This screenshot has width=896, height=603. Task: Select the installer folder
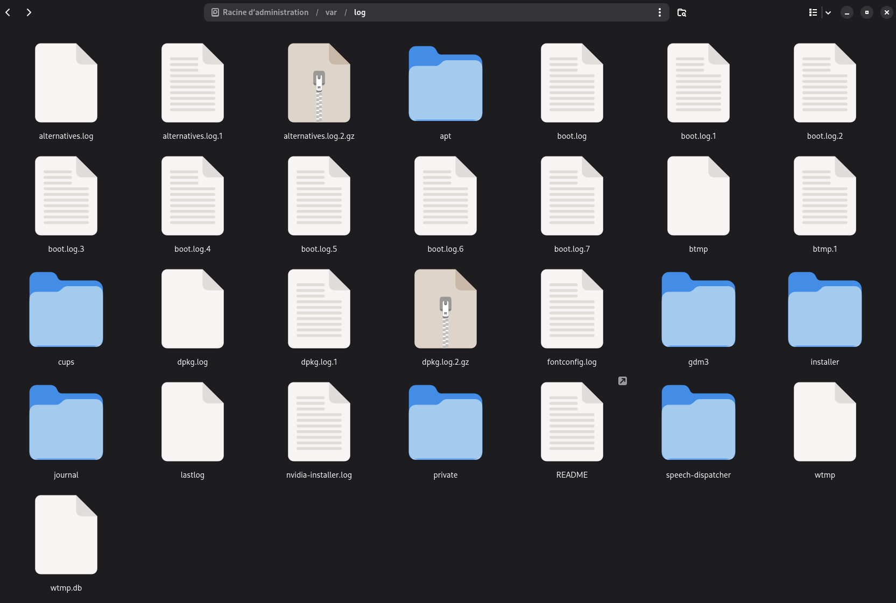pyautogui.click(x=825, y=309)
